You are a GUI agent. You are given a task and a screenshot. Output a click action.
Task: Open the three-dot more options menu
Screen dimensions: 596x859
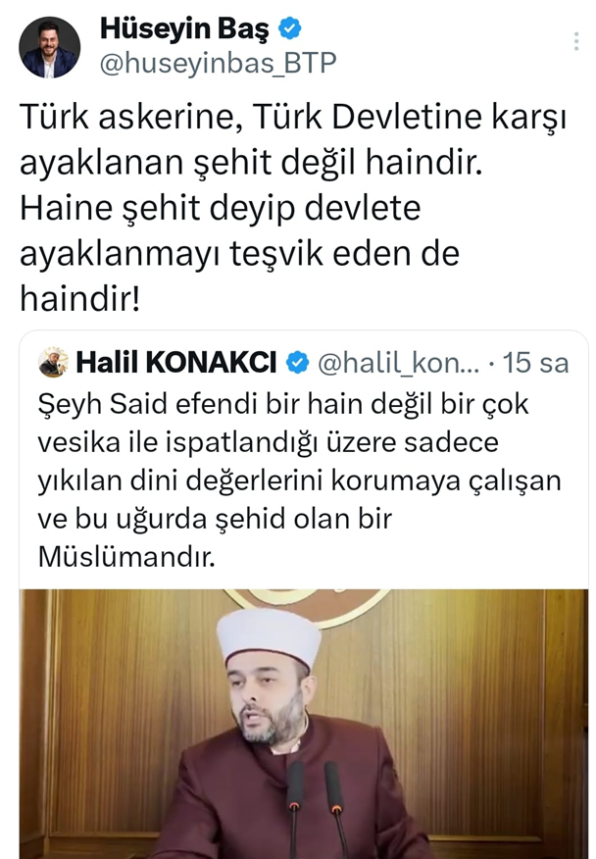[576, 41]
